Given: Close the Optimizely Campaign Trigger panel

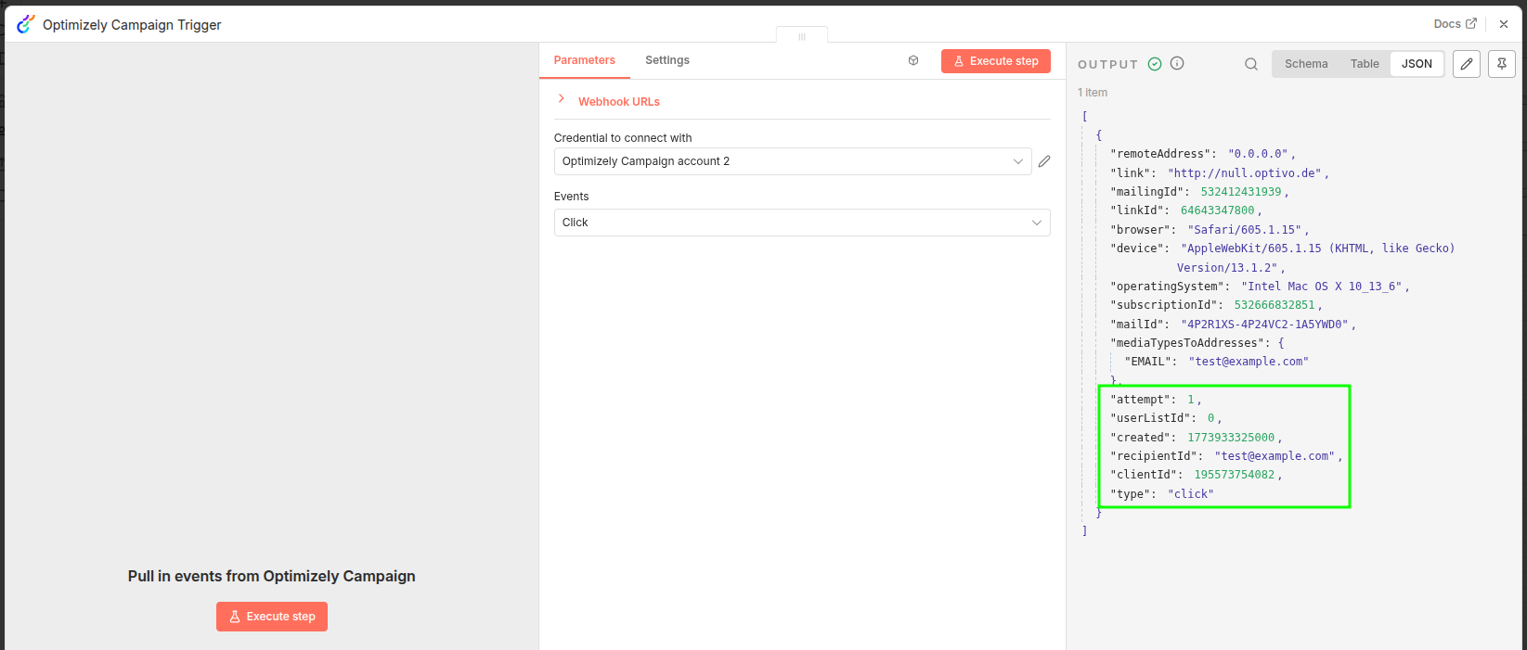Looking at the screenshot, I should (1504, 24).
